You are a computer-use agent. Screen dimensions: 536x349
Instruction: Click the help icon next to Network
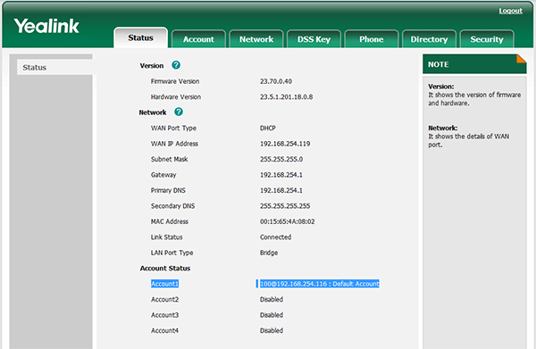tap(179, 112)
